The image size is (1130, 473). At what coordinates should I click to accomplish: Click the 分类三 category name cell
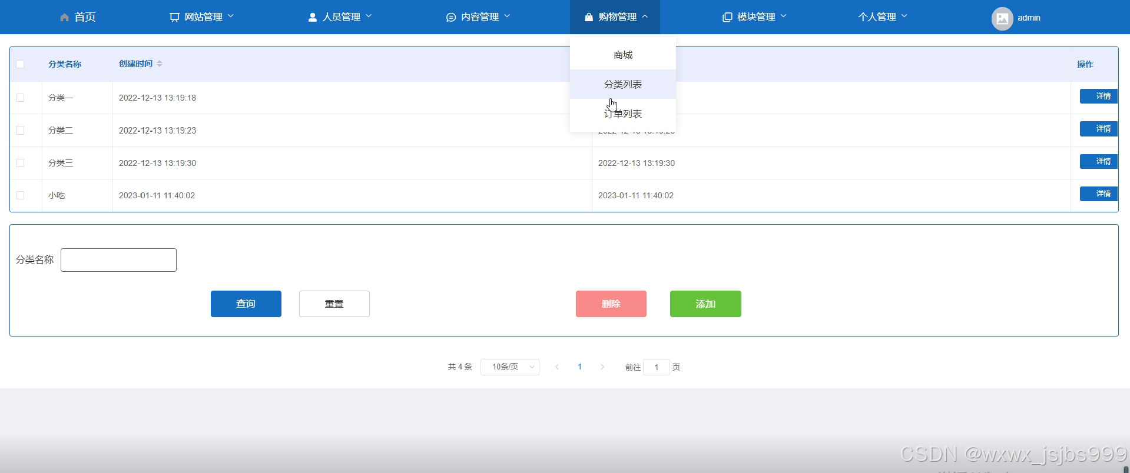pos(61,163)
